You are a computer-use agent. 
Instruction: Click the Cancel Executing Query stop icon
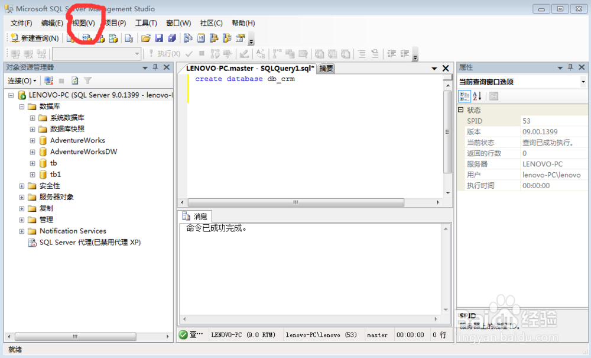(x=202, y=54)
